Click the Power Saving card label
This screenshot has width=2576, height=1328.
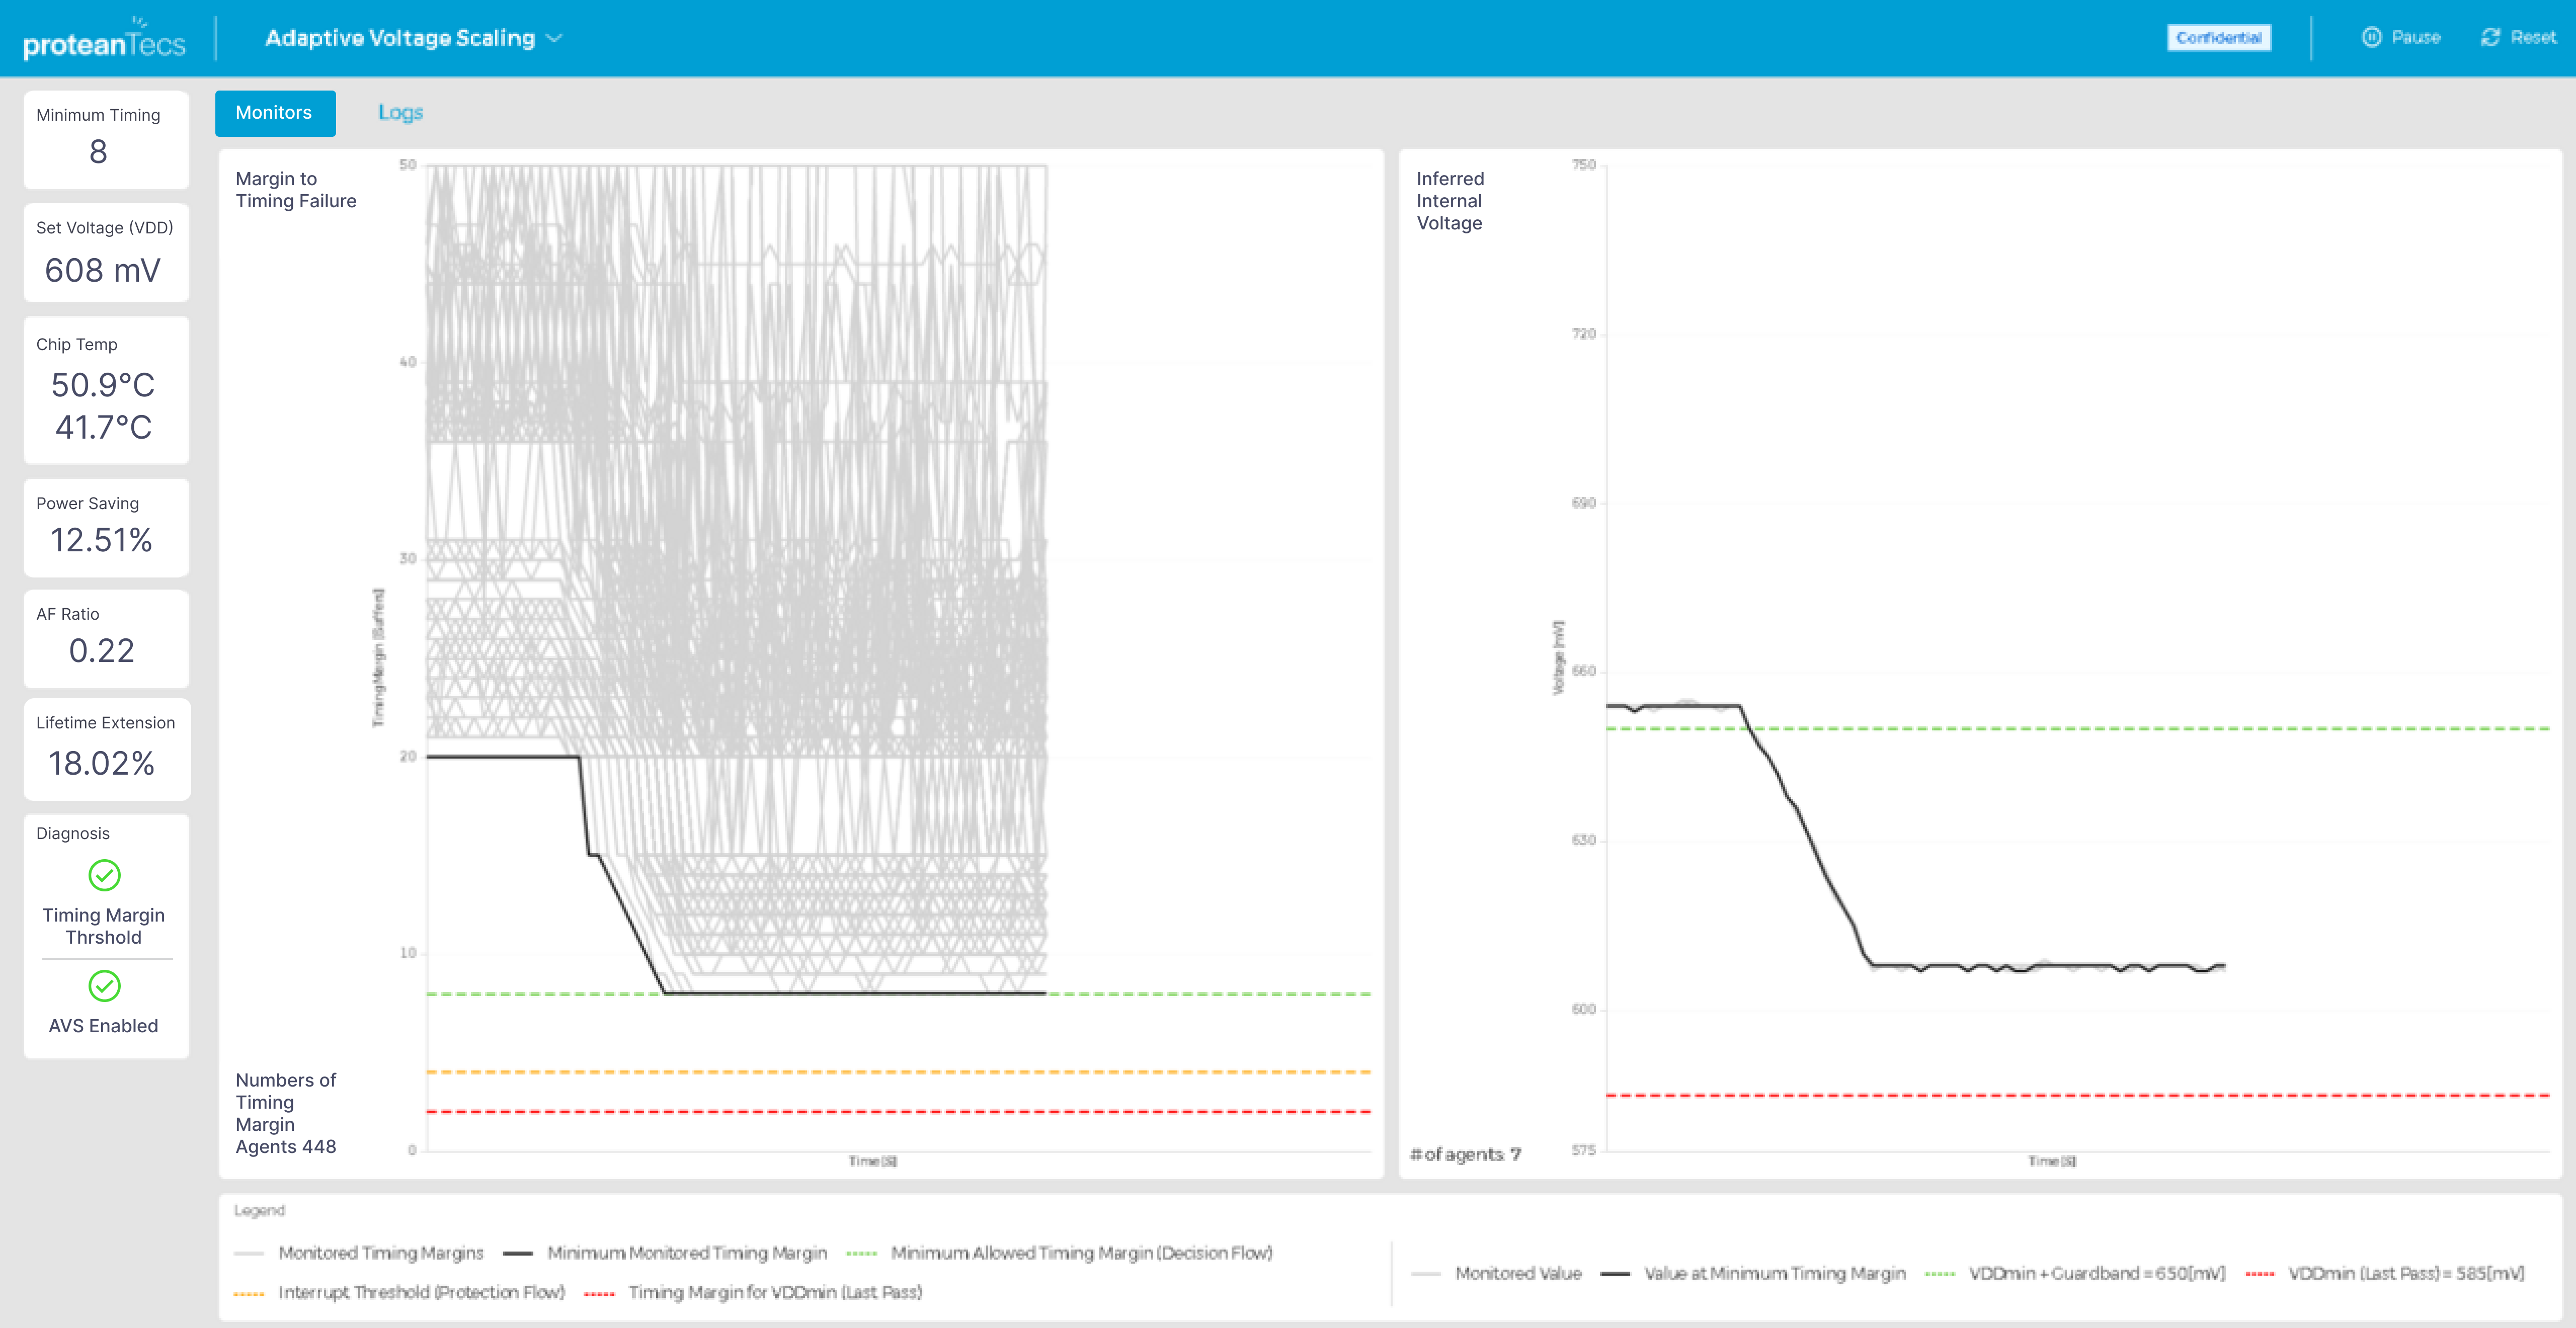[87, 504]
